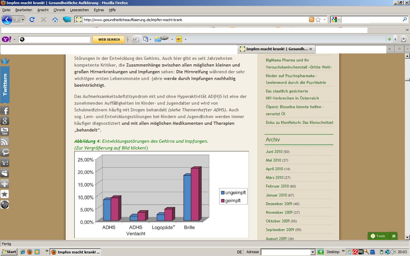
Task: Go to the browser home page icon
Action: click(x=55, y=20)
